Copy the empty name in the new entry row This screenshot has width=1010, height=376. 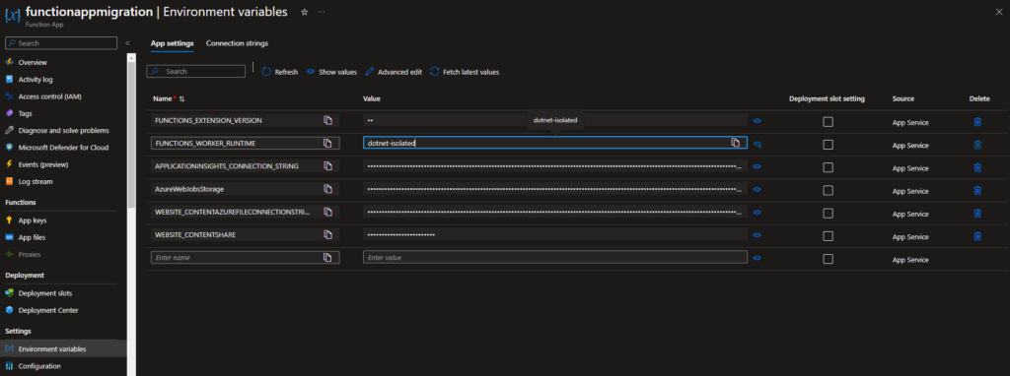coord(327,257)
